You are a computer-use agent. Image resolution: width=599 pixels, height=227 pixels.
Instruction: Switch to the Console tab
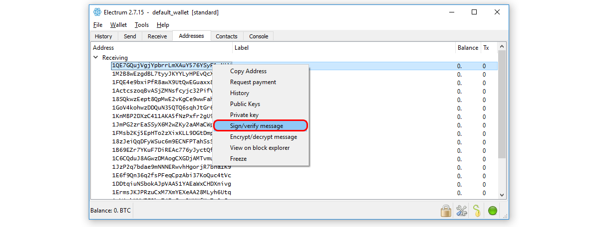coord(259,36)
